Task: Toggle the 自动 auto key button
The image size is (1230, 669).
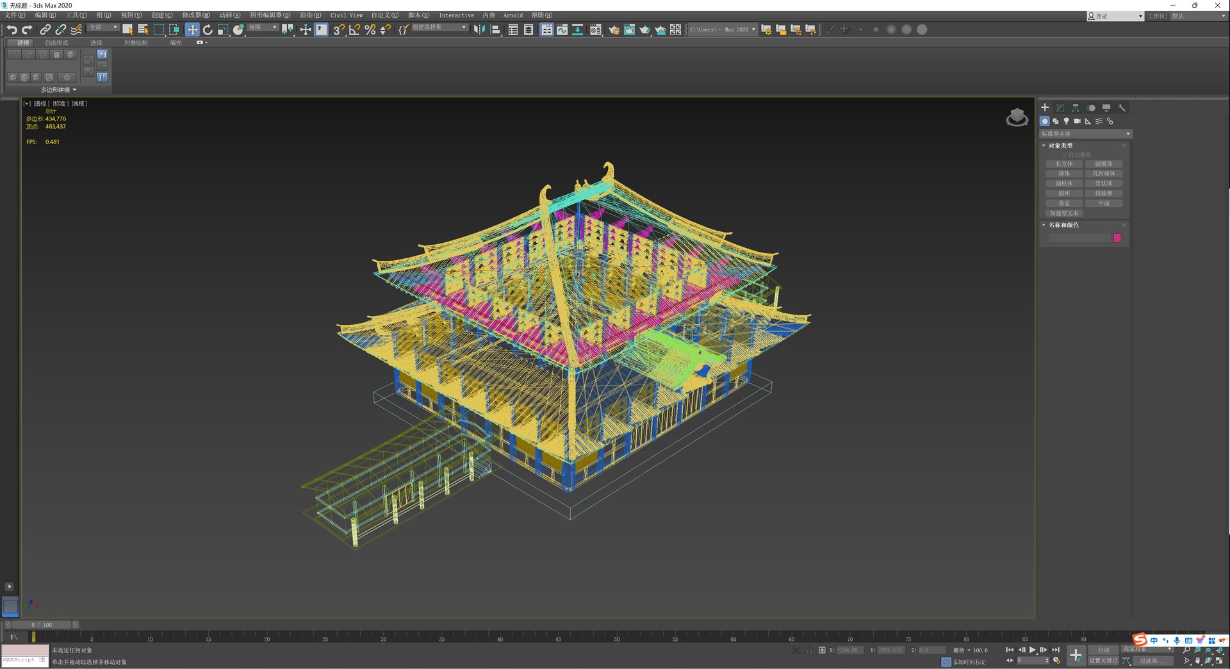Action: [1103, 650]
